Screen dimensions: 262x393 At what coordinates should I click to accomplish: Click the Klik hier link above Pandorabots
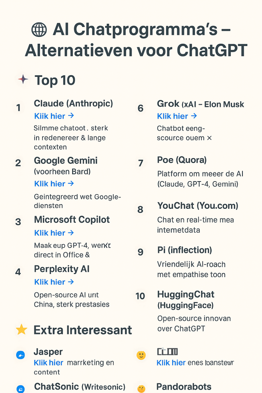171,363
